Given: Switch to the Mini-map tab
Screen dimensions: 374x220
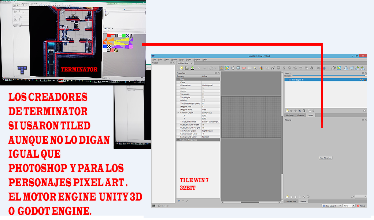Looking at the screenshot, I should click(x=290, y=115).
